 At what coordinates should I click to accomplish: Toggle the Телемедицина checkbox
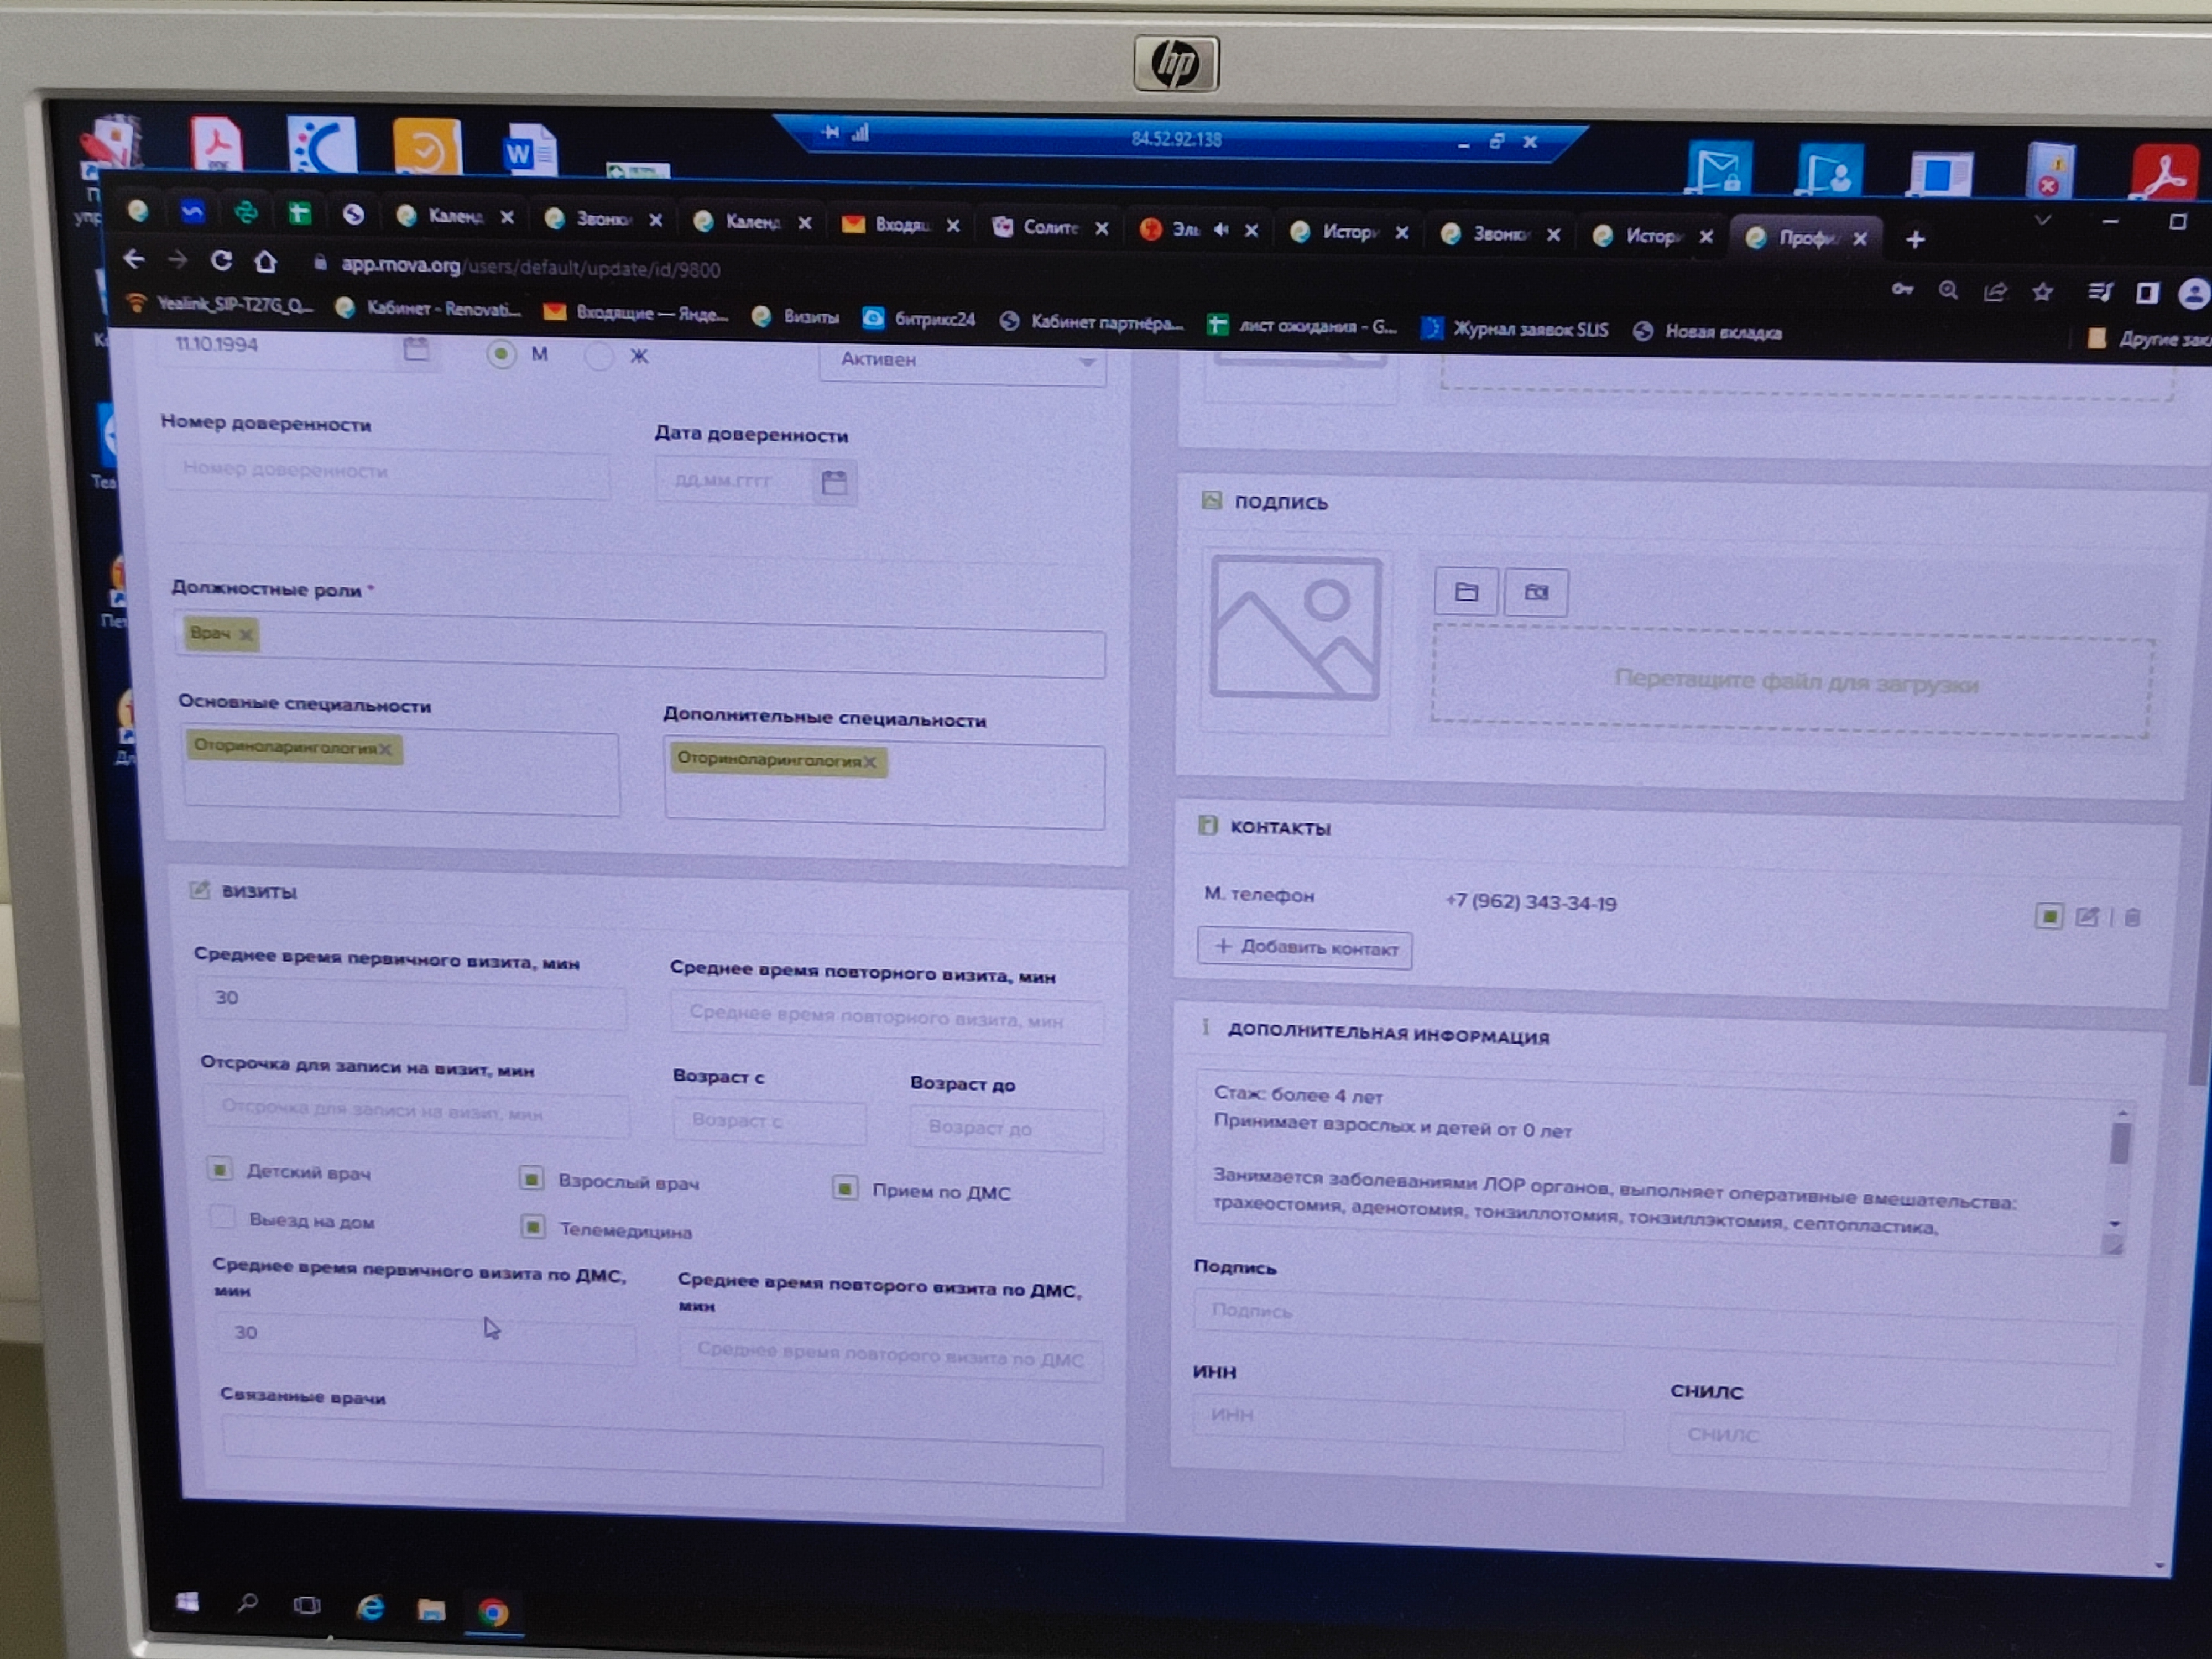[x=533, y=1226]
